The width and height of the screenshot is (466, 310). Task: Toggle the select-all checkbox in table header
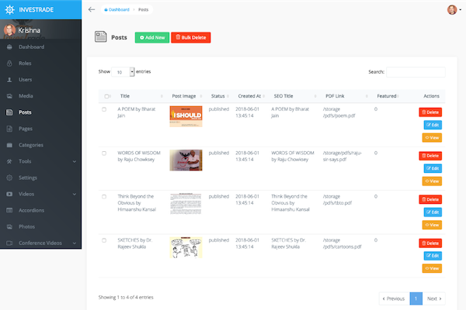click(106, 96)
